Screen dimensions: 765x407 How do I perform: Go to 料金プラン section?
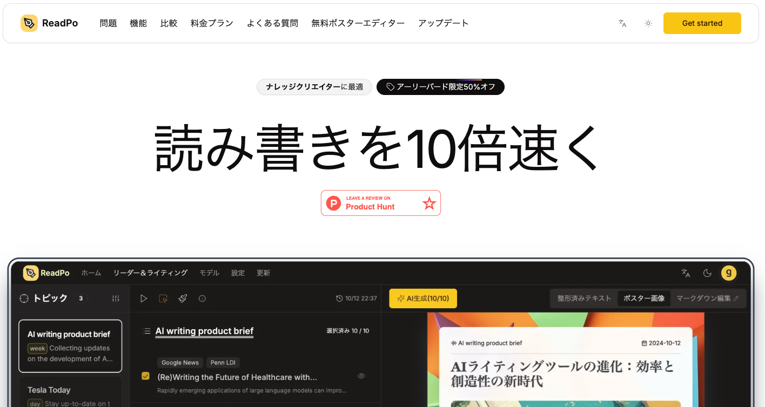coord(212,23)
